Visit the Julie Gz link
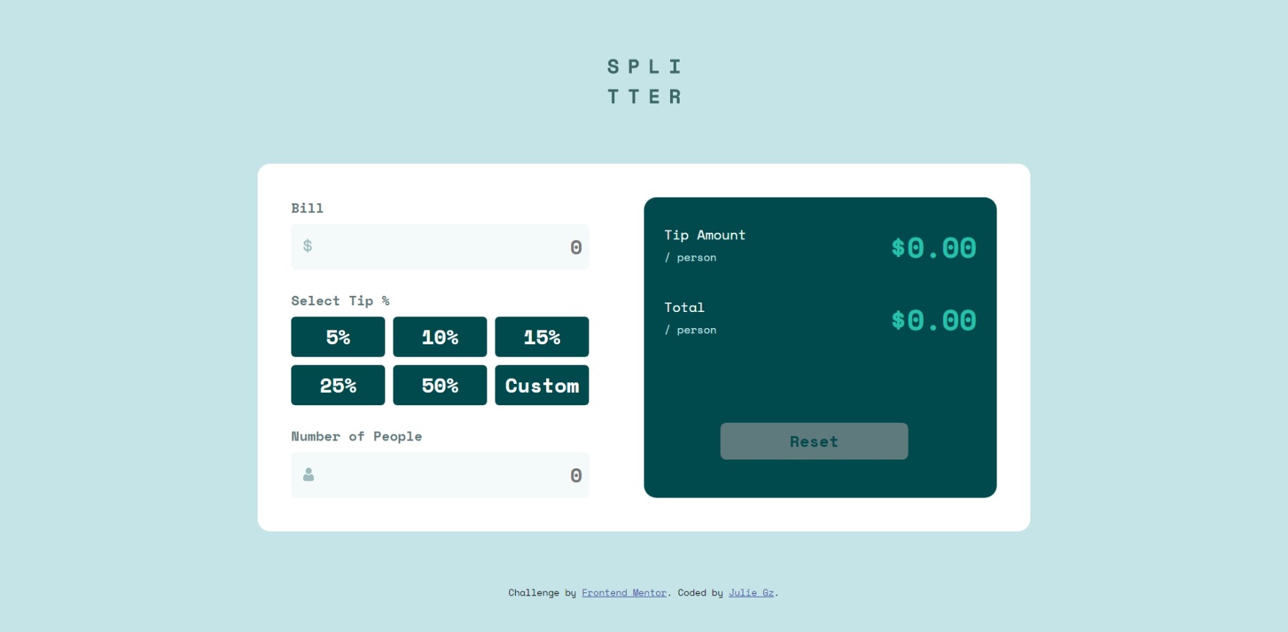 tap(751, 593)
